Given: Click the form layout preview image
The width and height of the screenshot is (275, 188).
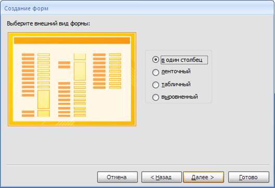Looking at the screenshot, I should [x=72, y=79].
